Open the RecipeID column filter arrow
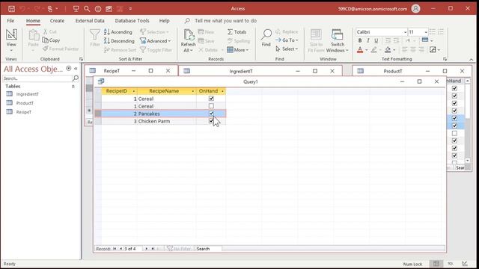 click(133, 91)
